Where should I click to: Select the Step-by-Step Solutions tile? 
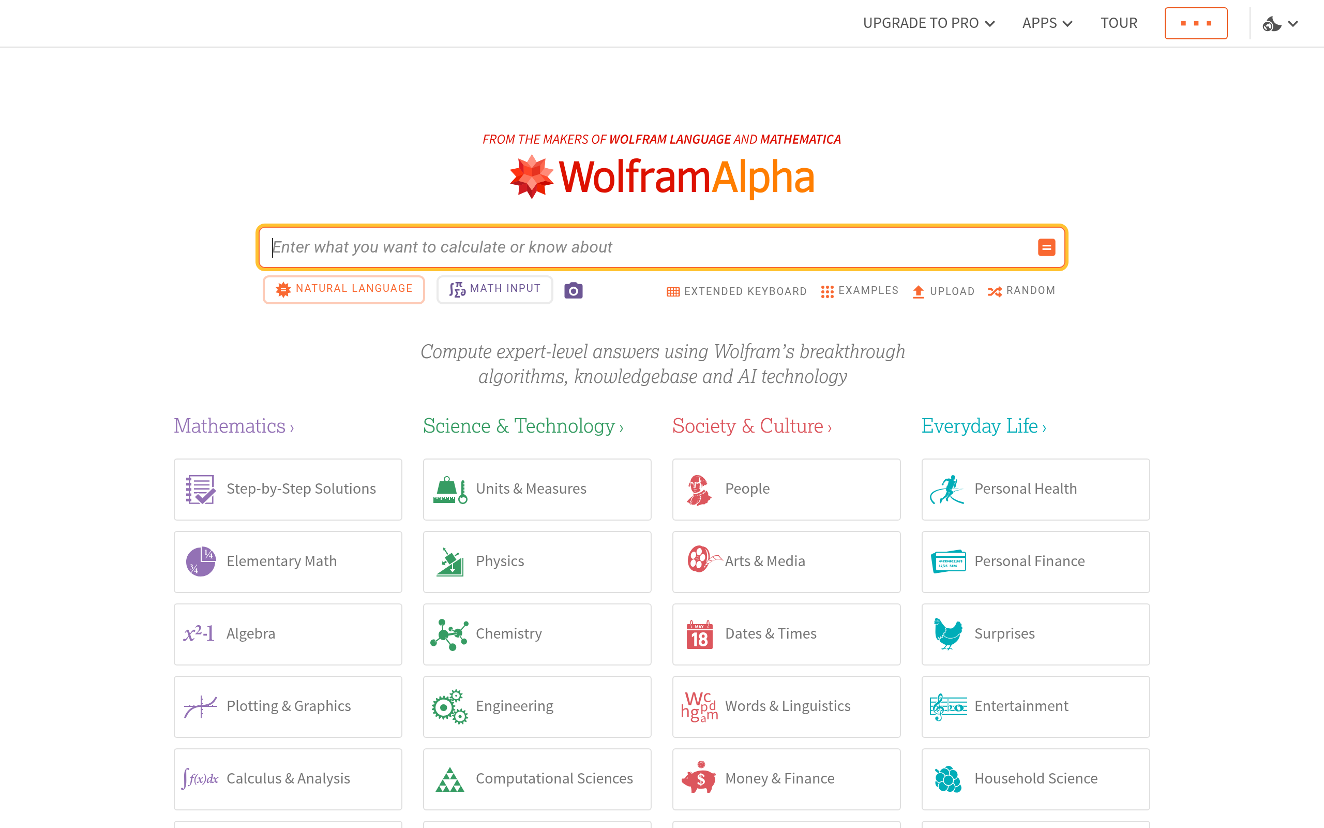coord(287,489)
